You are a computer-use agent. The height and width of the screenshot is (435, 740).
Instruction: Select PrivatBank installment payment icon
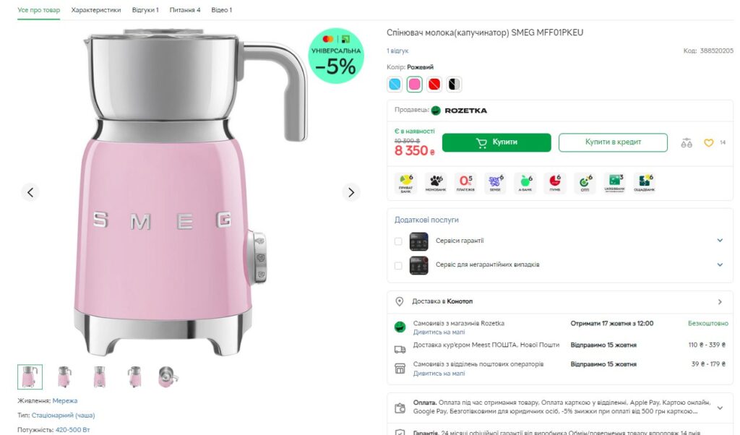(x=406, y=184)
